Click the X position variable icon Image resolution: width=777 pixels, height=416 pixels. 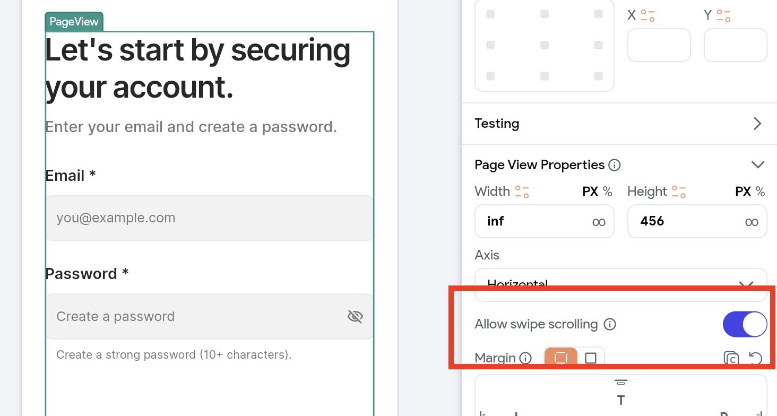pos(647,15)
